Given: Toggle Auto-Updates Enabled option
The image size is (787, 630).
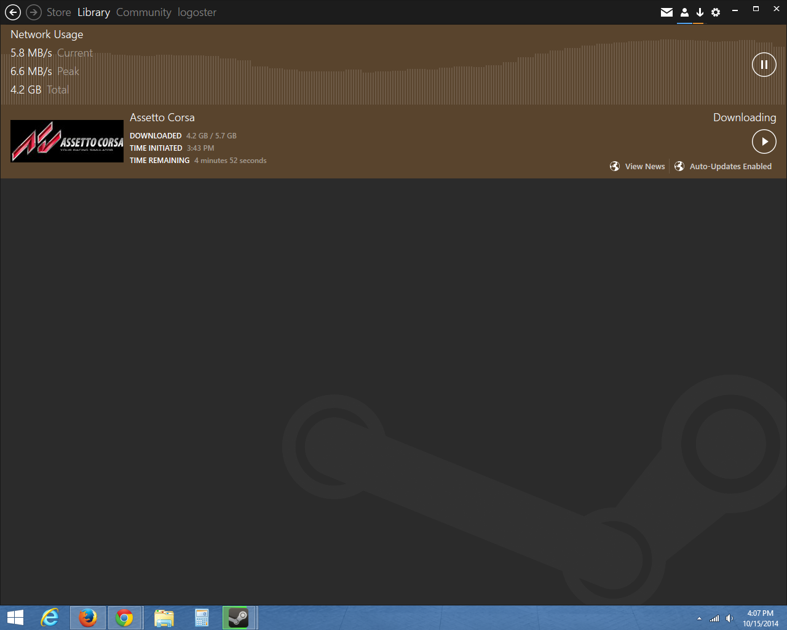Looking at the screenshot, I should click(x=730, y=166).
